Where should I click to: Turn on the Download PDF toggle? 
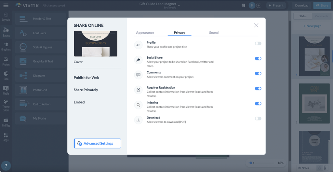258,119
